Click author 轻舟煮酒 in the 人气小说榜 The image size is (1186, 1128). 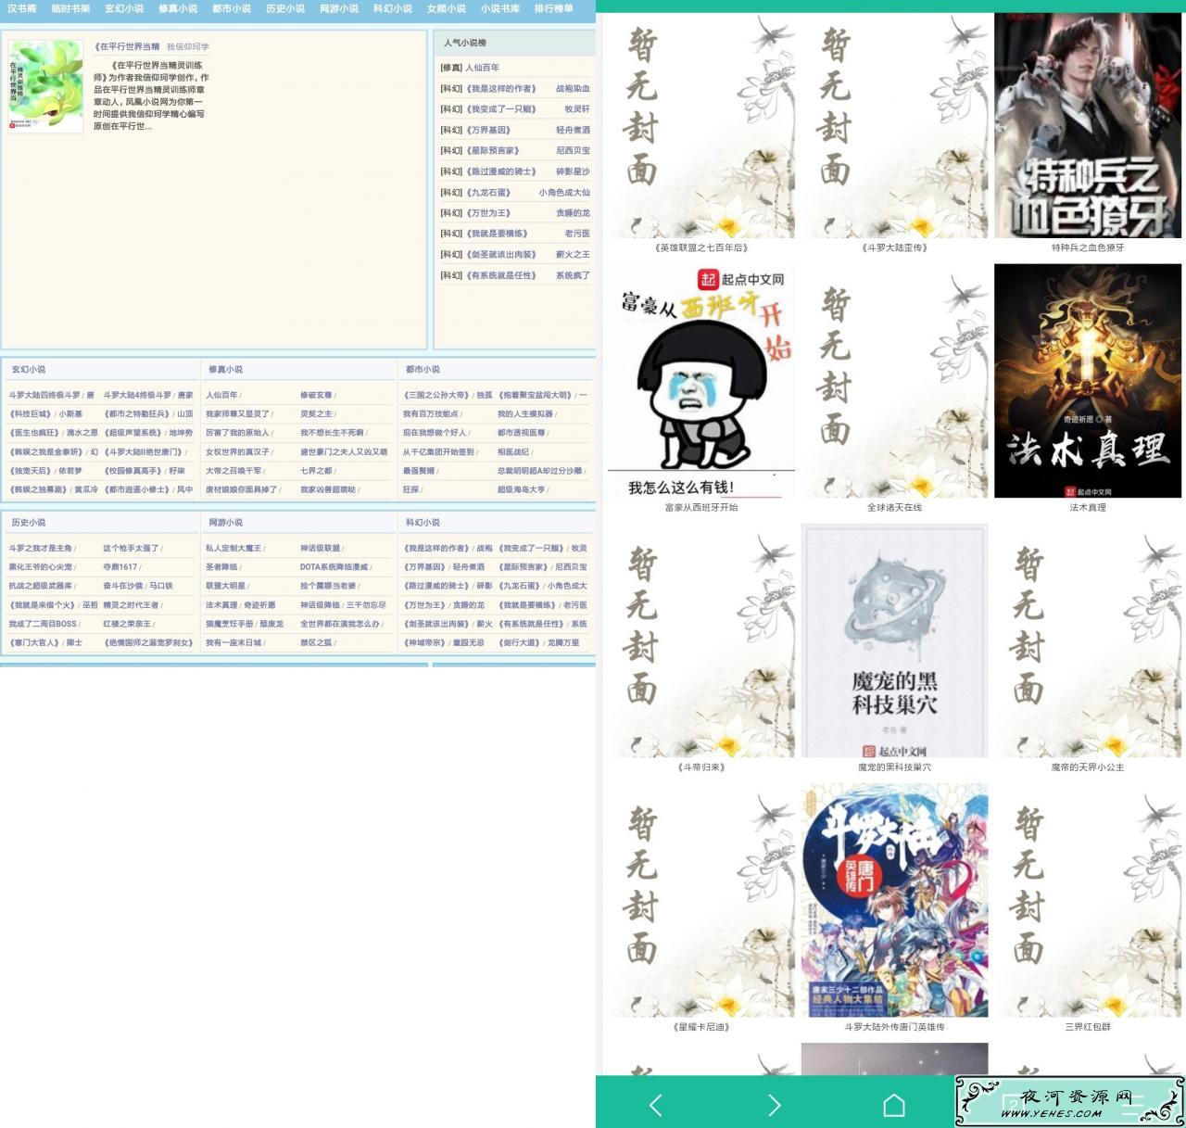(573, 130)
